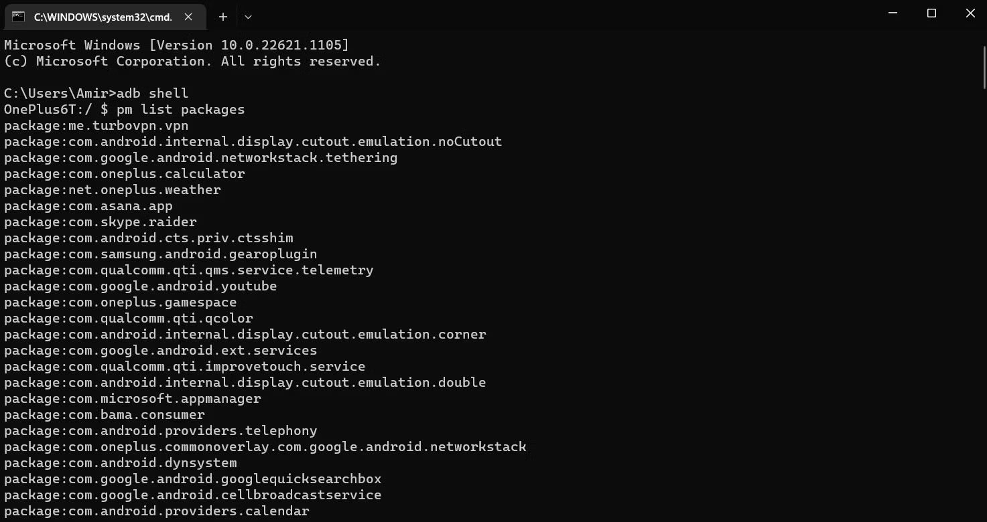Click the com.skype.raider package line
Viewport: 987px width, 522px height.
(101, 222)
